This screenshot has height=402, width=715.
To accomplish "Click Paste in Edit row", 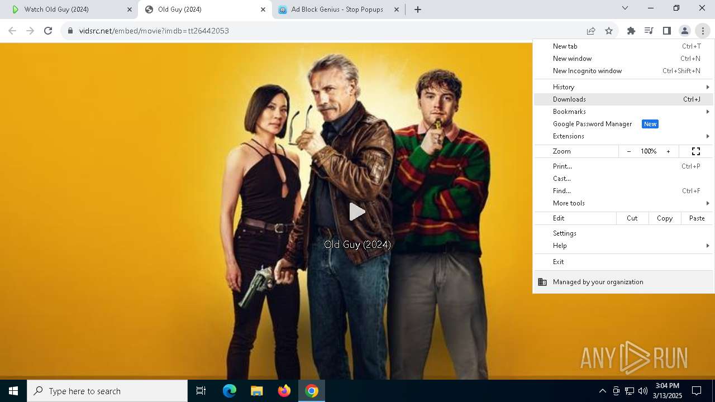I will tap(697, 218).
